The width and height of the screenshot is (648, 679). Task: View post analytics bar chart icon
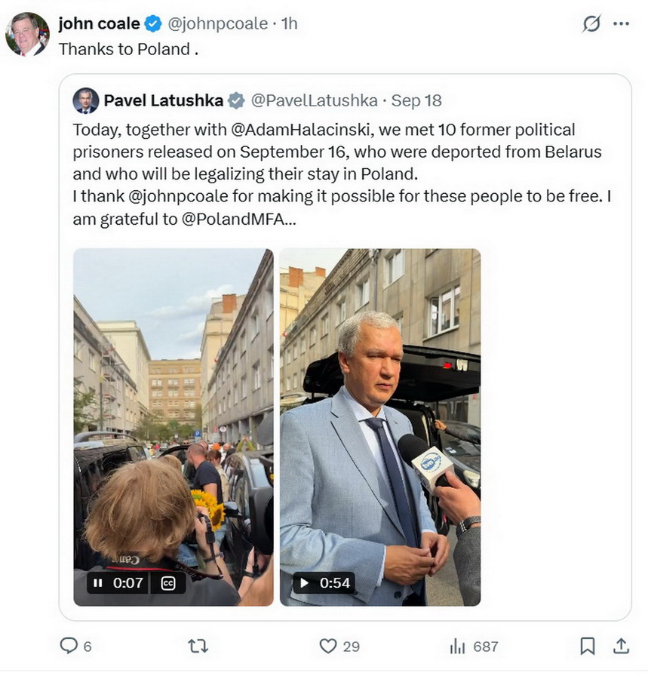click(x=457, y=647)
